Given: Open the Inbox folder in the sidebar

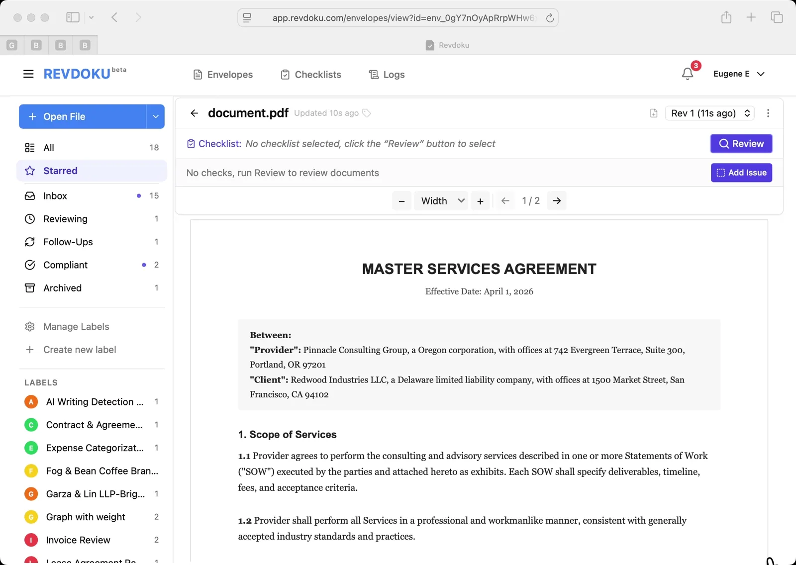Looking at the screenshot, I should (x=55, y=195).
